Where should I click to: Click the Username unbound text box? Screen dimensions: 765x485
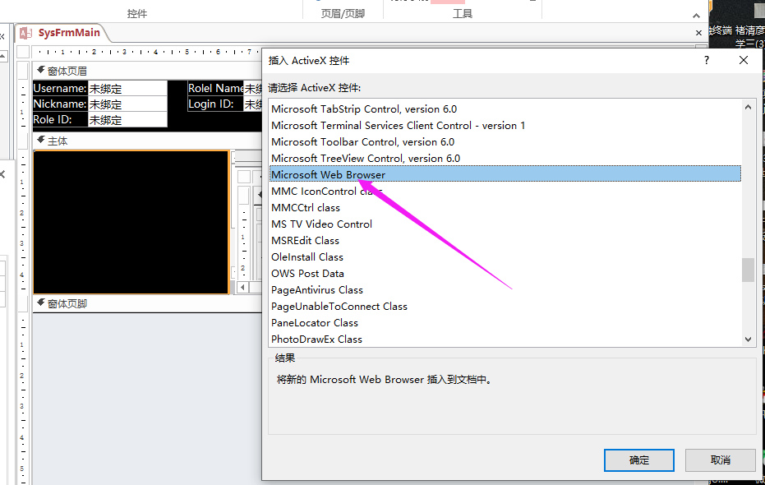pyautogui.click(x=127, y=88)
